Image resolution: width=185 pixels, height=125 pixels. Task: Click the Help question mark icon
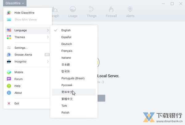pos(9,86)
